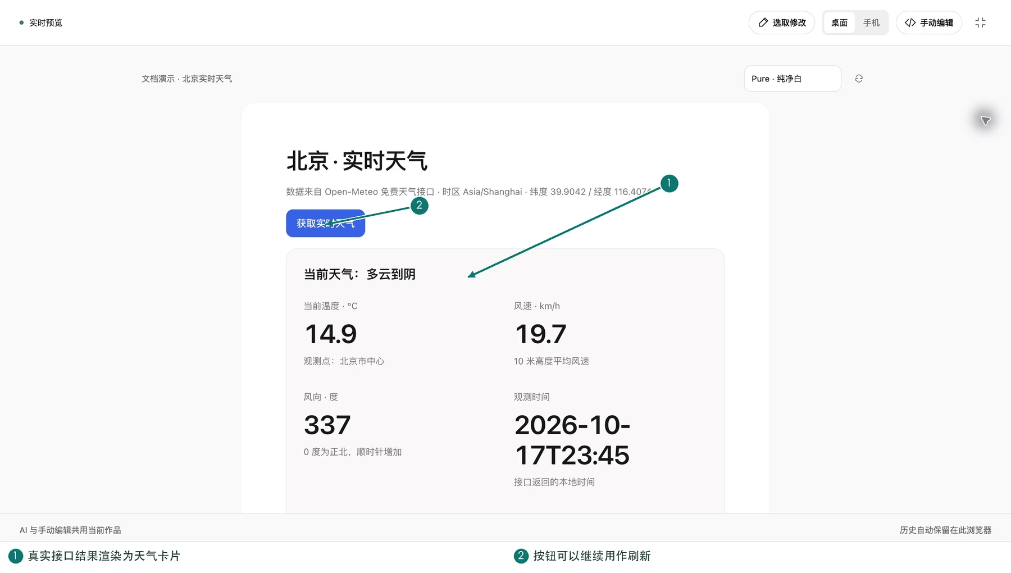Open the Pure · 纯净白 theme dropdown
The height and width of the screenshot is (573, 1011).
(x=793, y=79)
